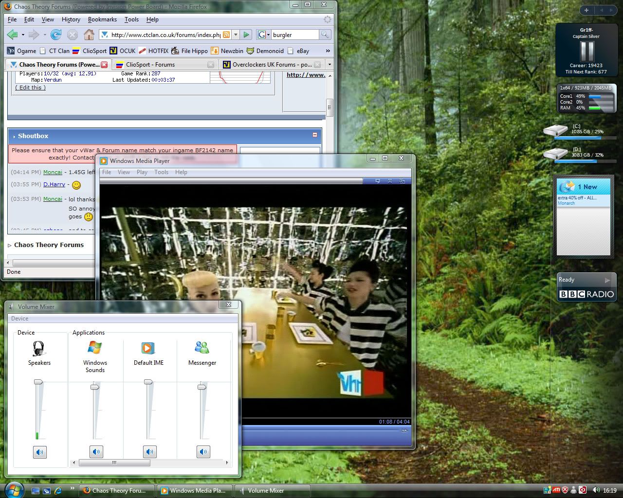Open the Ogame bookmark
623x498 pixels.
[x=22, y=51]
